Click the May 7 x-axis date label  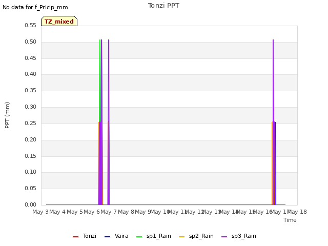click(x=109, y=212)
